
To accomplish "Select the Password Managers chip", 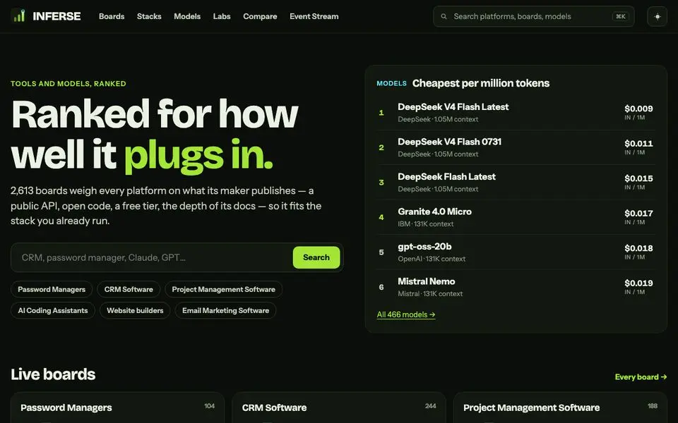I will pos(52,289).
